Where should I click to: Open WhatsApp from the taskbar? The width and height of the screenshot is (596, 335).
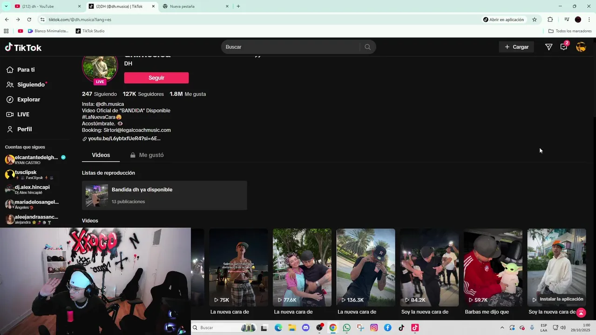346,328
